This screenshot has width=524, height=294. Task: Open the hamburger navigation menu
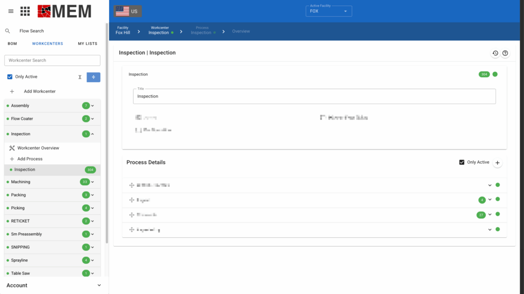pyautogui.click(x=11, y=11)
